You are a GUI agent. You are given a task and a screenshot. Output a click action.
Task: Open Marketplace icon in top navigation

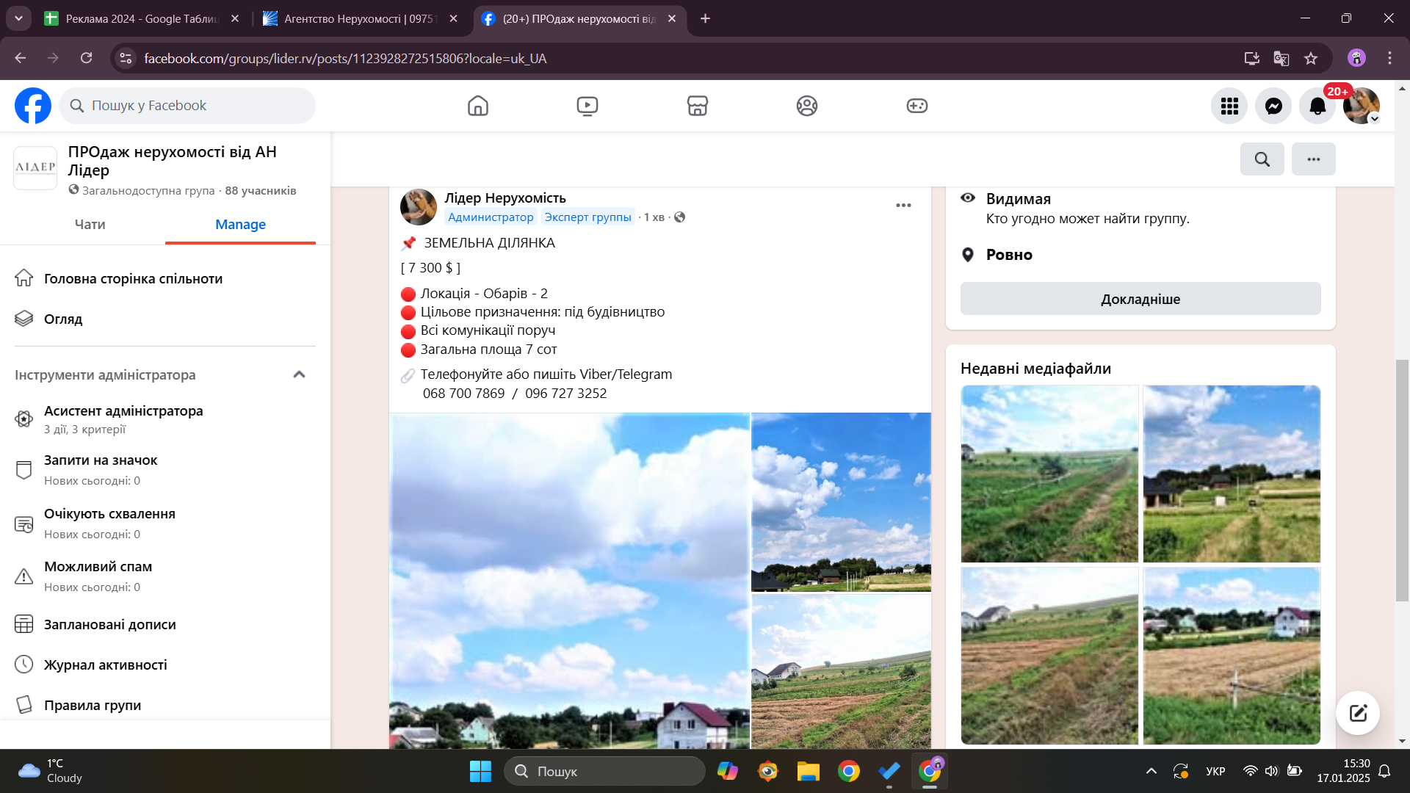pyautogui.click(x=697, y=106)
